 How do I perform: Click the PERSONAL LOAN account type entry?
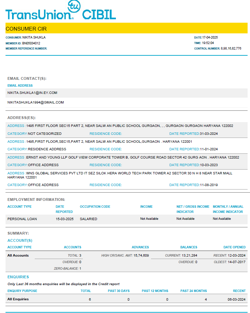[x=22, y=219]
